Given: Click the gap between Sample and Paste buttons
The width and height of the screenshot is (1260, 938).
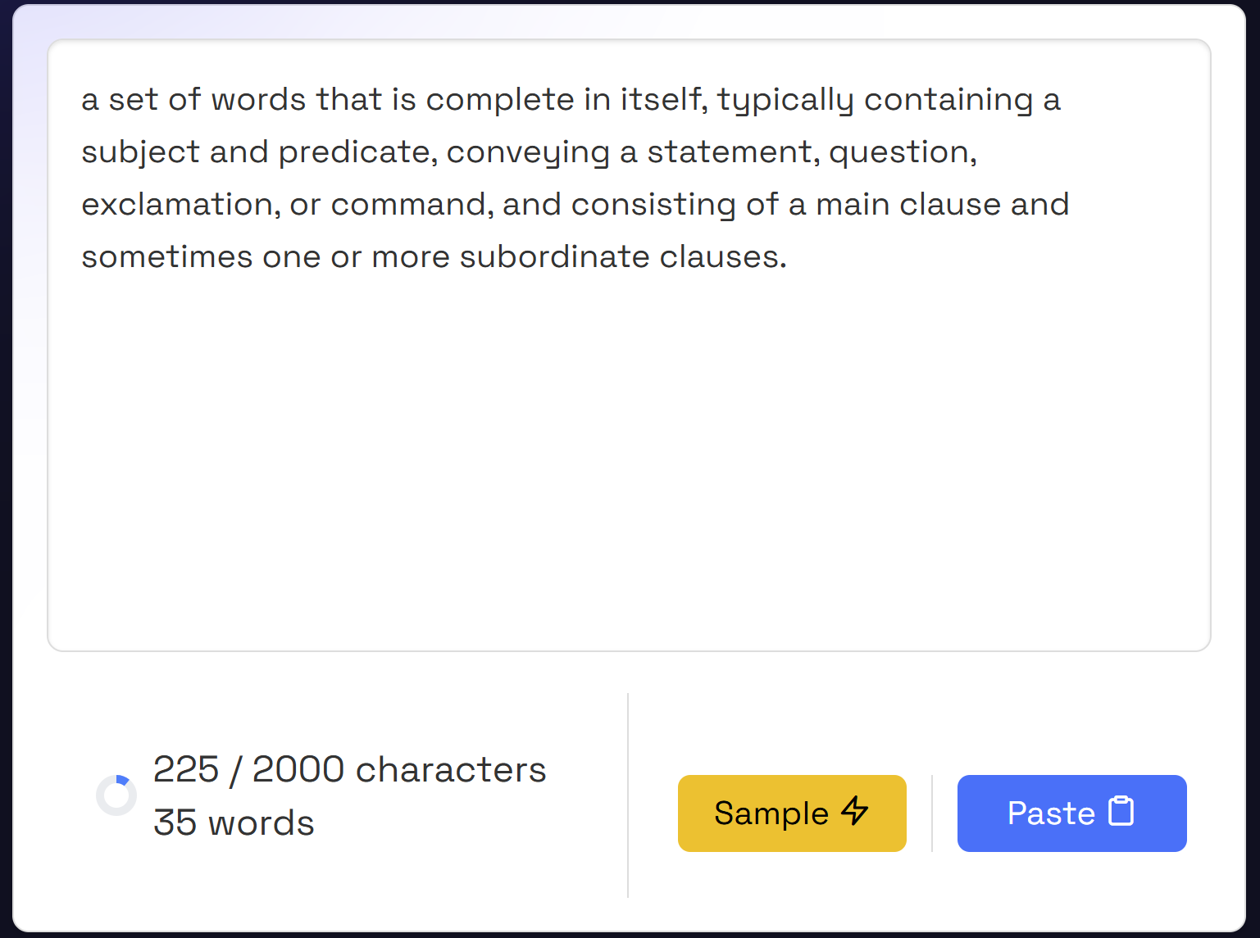Looking at the screenshot, I should tap(932, 813).
